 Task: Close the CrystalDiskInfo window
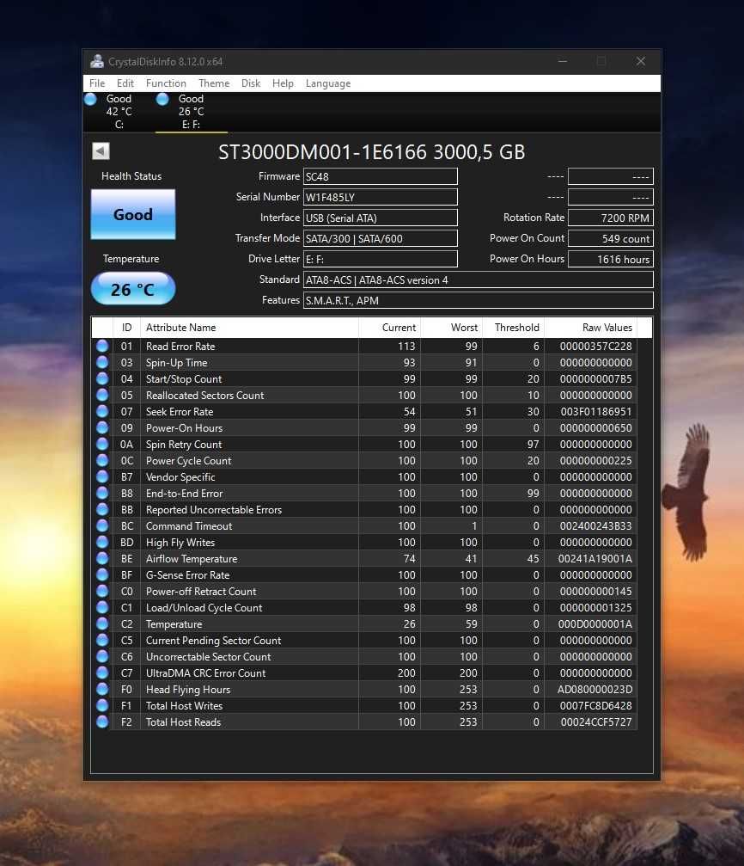click(640, 61)
